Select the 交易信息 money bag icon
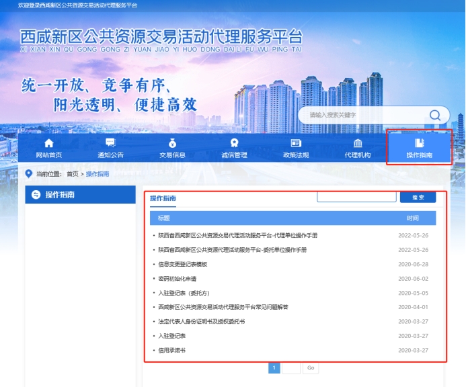The height and width of the screenshot is (387, 466). point(172,143)
